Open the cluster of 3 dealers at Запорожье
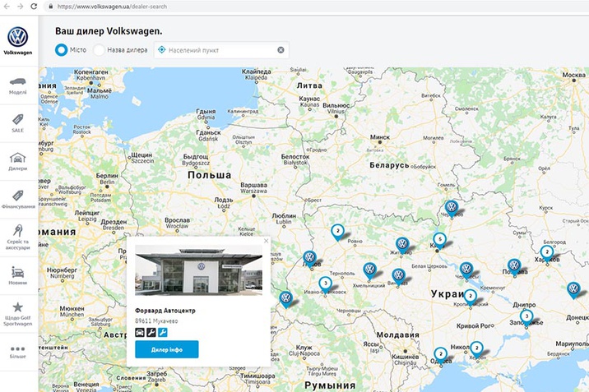 coord(526,318)
